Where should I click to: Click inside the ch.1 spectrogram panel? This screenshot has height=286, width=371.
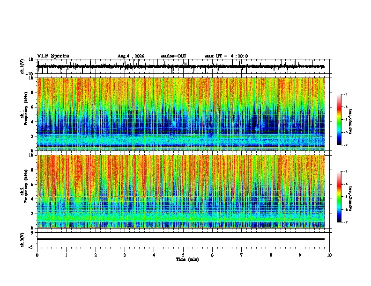[x=180, y=114]
